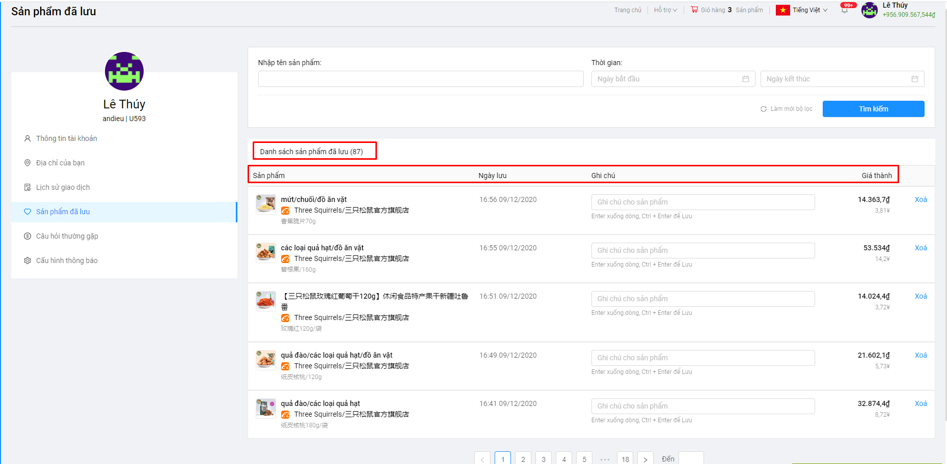The height and width of the screenshot is (464, 947).
Task: Jump to page 18 in pagination
Action: pyautogui.click(x=625, y=459)
